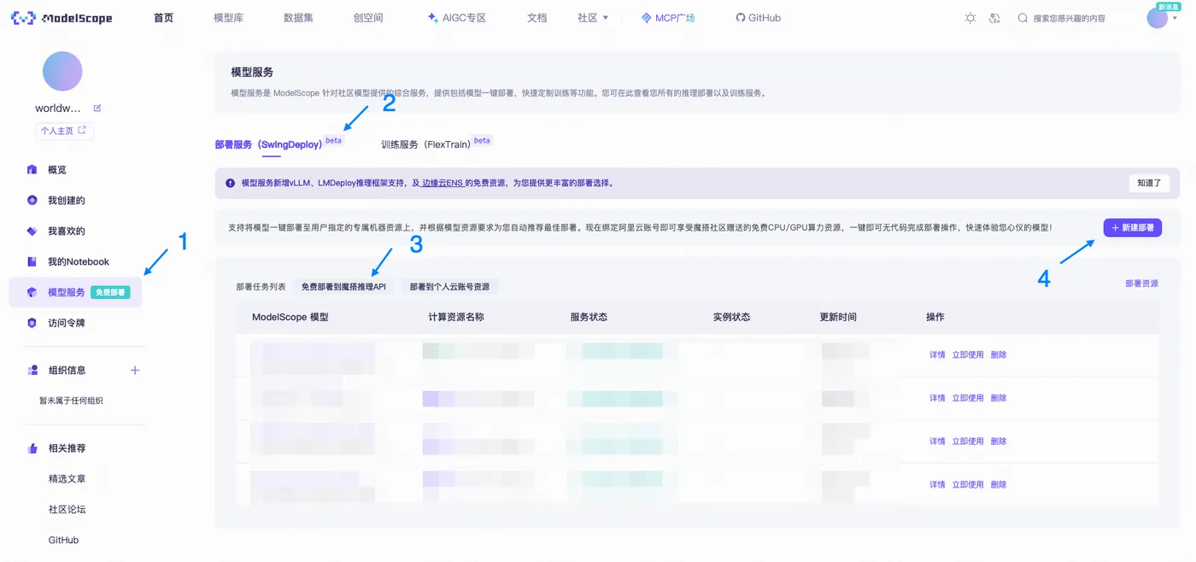This screenshot has width=1196, height=562.
Task: Click the 组织信息 icon
Action: pyautogui.click(x=32, y=371)
